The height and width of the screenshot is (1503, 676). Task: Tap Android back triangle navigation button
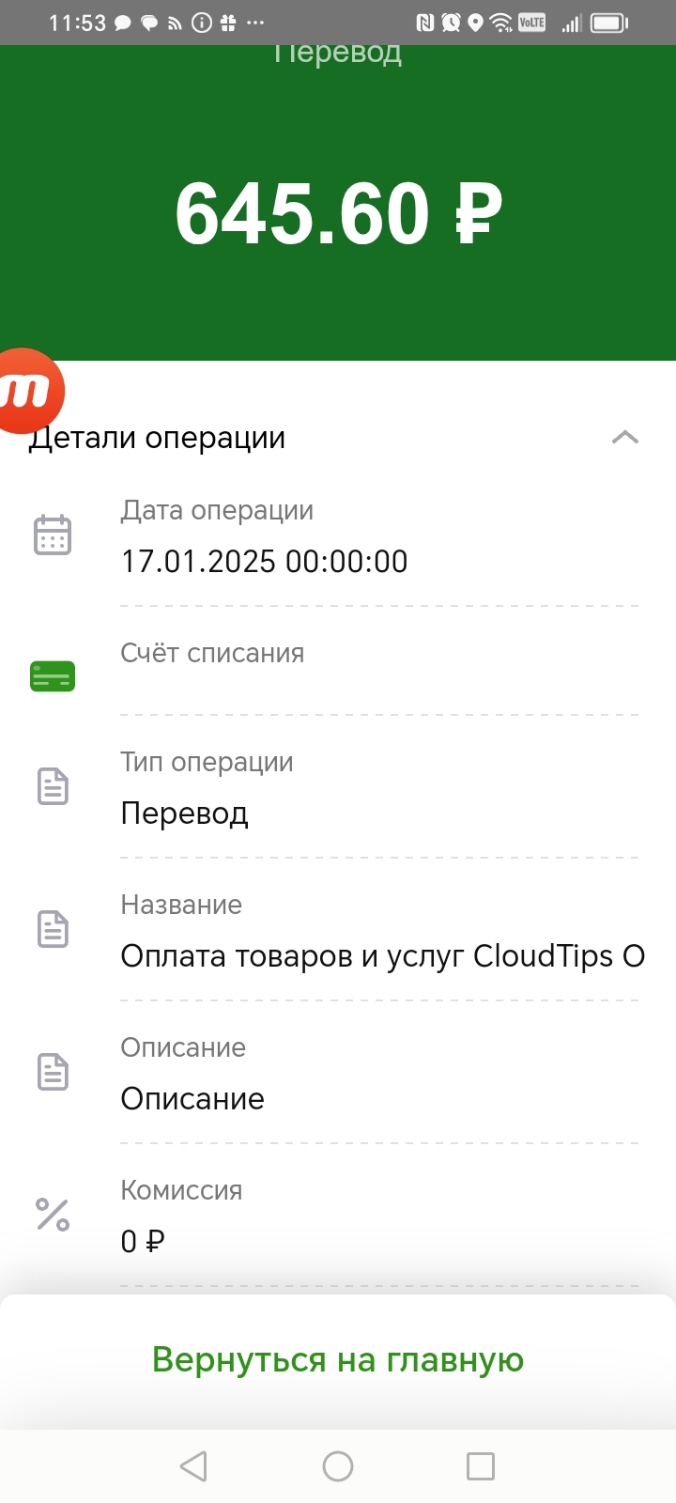click(x=193, y=1466)
